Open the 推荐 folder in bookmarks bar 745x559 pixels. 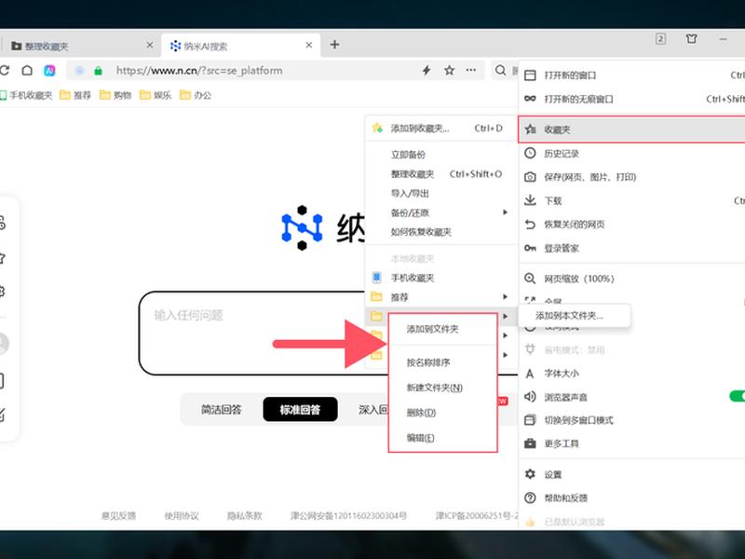75,96
